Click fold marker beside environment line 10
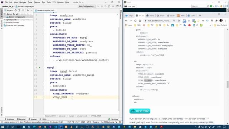 click(43, 34)
